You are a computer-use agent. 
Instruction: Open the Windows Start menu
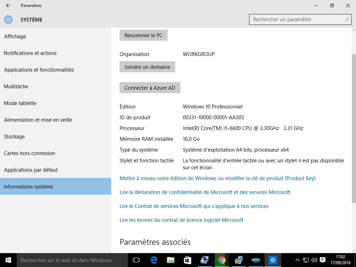click(x=8, y=260)
